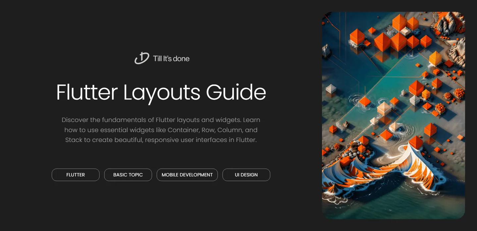Click the Till It's done logo icon

[142, 58]
